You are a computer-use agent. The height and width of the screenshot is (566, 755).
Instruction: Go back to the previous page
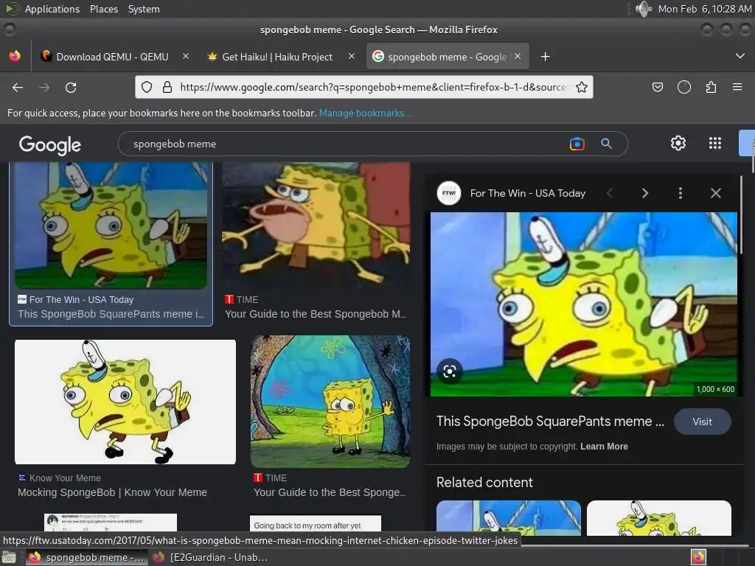pyautogui.click(x=18, y=88)
